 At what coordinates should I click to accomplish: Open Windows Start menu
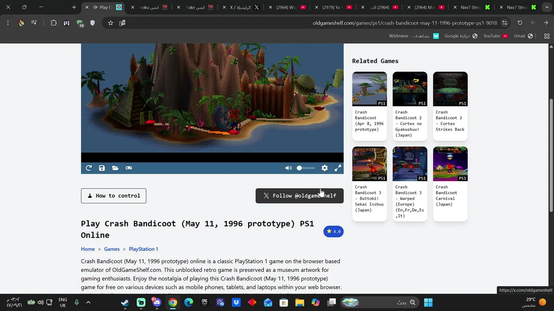(x=428, y=302)
